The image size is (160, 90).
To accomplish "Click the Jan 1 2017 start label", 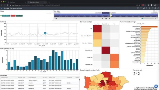I will click(57, 13).
